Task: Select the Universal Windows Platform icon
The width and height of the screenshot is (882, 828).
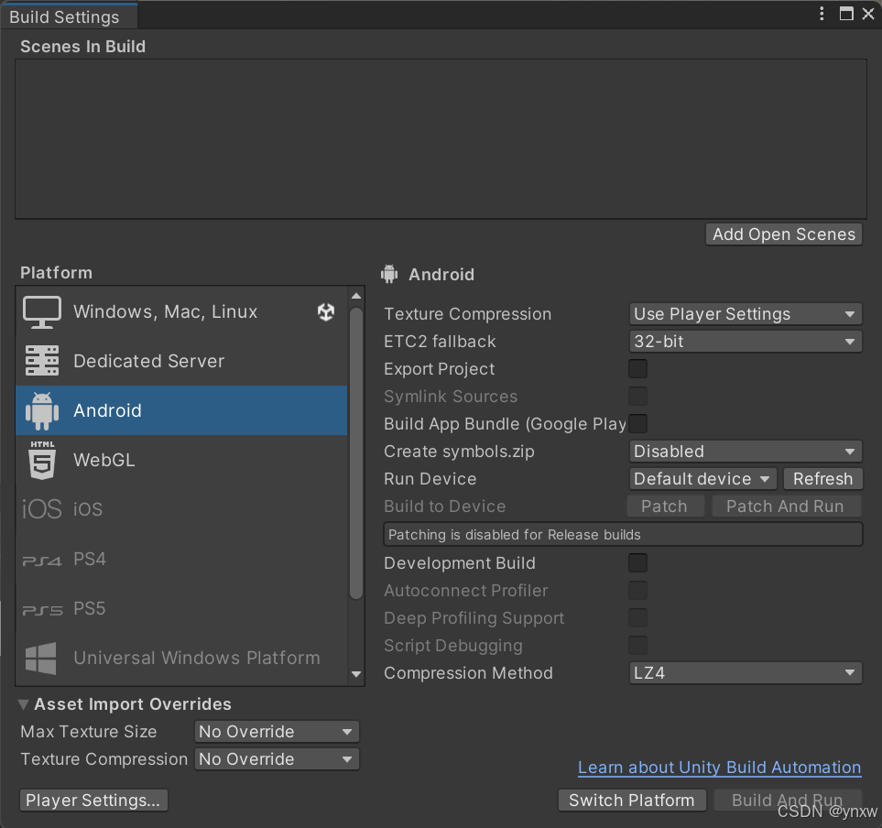Action: pyautogui.click(x=41, y=658)
